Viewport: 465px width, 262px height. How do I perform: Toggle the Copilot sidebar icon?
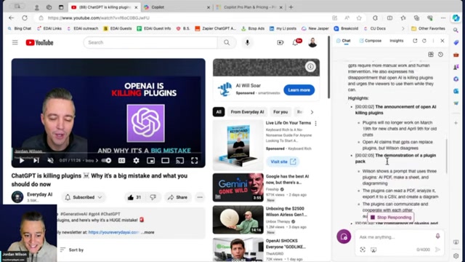pyautogui.click(x=456, y=17)
